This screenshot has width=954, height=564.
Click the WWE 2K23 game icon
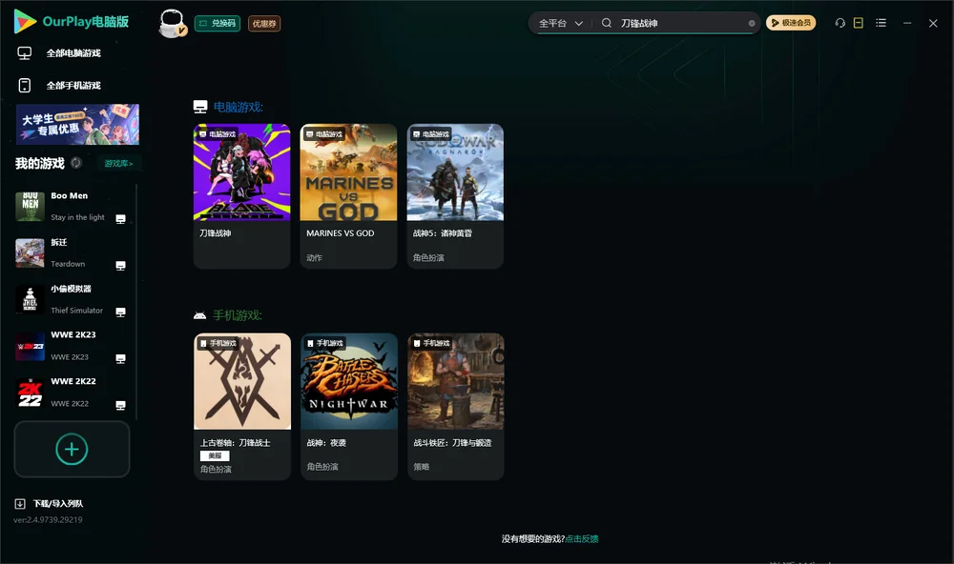coord(30,347)
